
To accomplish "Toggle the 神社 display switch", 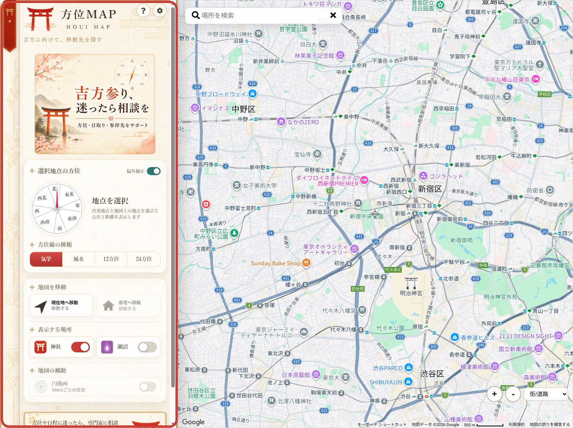I will coord(81,347).
